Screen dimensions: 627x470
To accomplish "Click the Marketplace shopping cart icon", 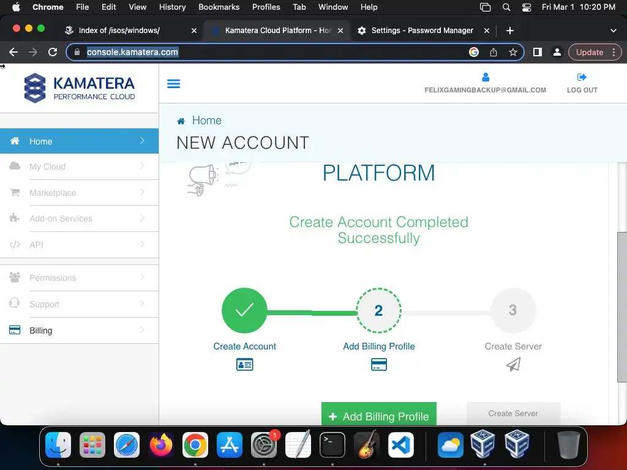I will pos(15,192).
